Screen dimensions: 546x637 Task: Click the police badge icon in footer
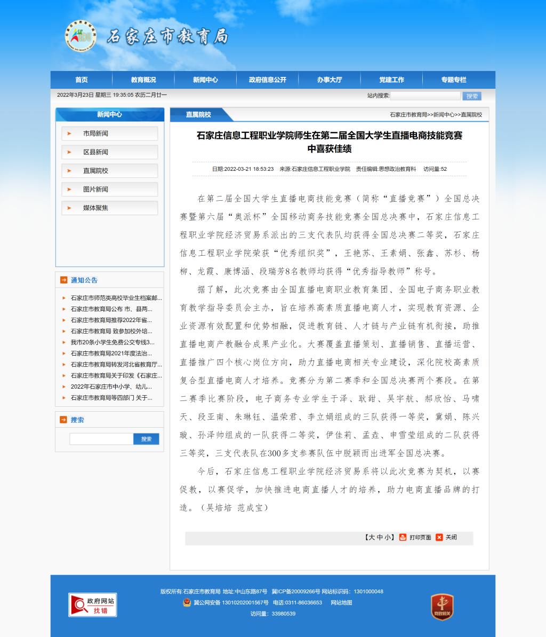187,602
